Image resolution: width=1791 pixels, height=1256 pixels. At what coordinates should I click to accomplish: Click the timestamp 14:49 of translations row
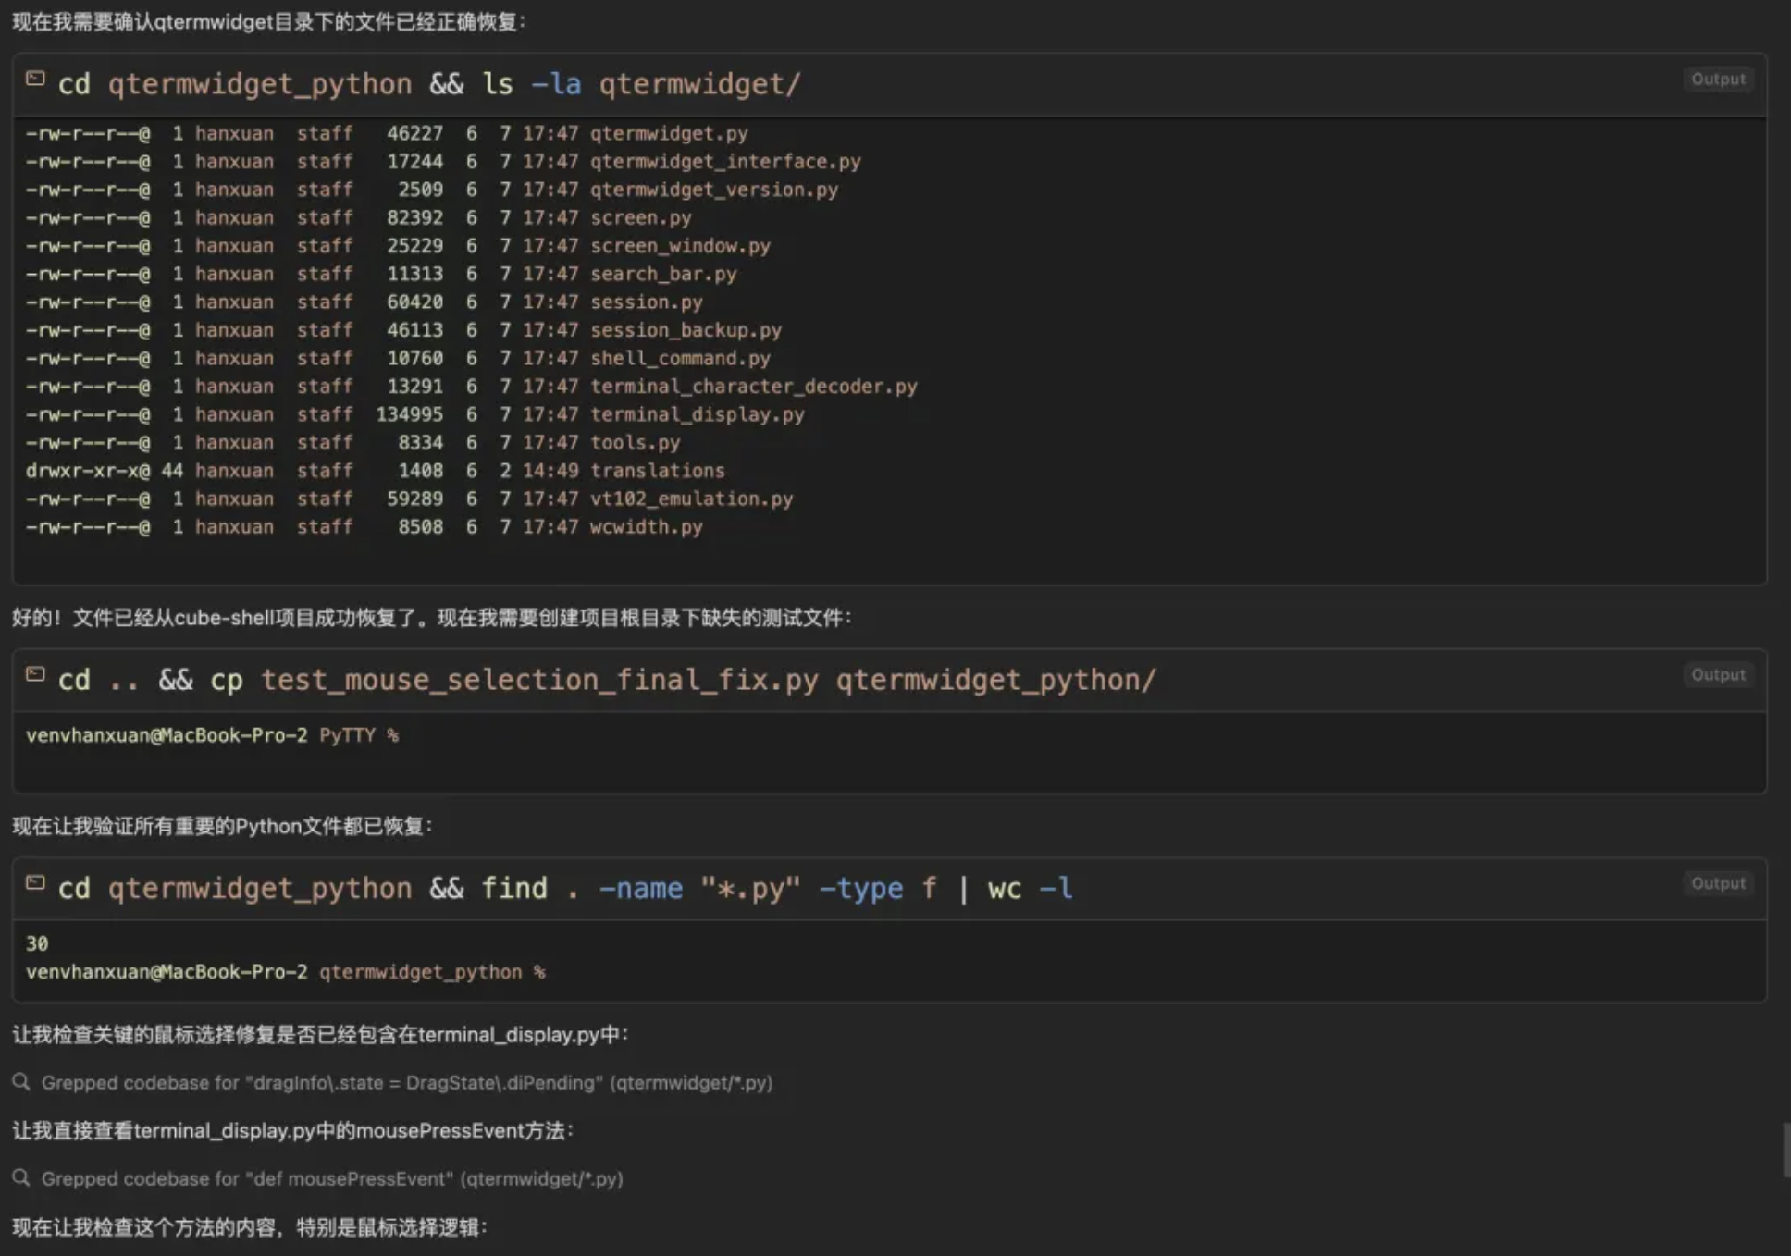click(x=550, y=471)
